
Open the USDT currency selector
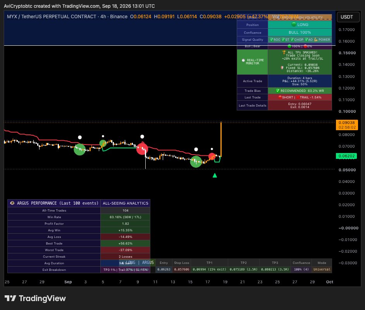[348, 17]
